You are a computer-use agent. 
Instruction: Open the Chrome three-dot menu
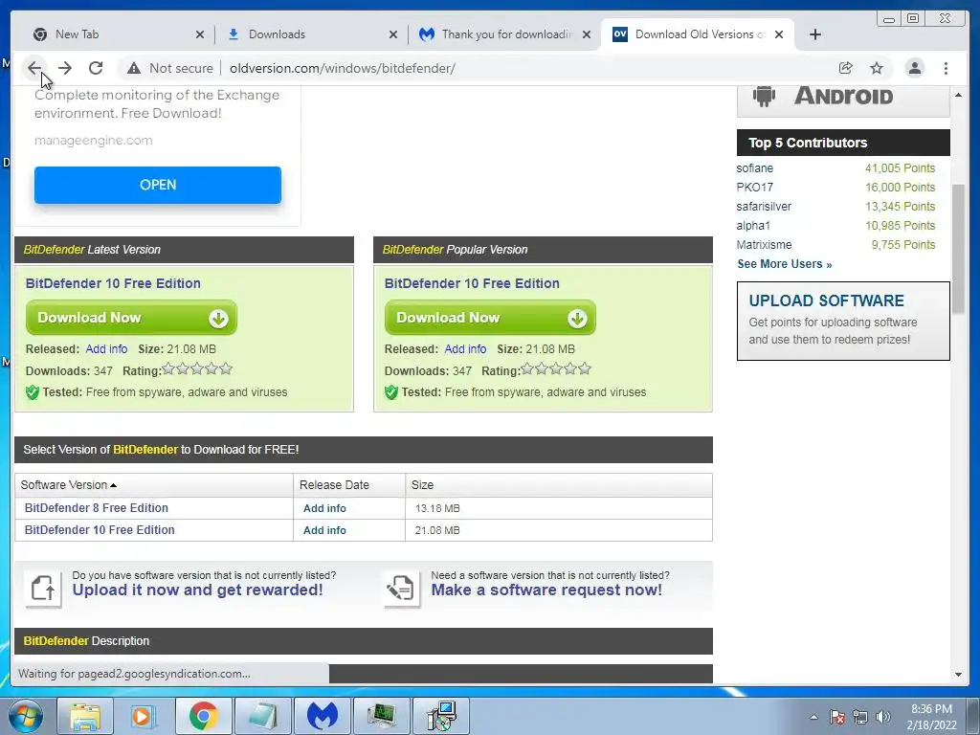tap(946, 68)
